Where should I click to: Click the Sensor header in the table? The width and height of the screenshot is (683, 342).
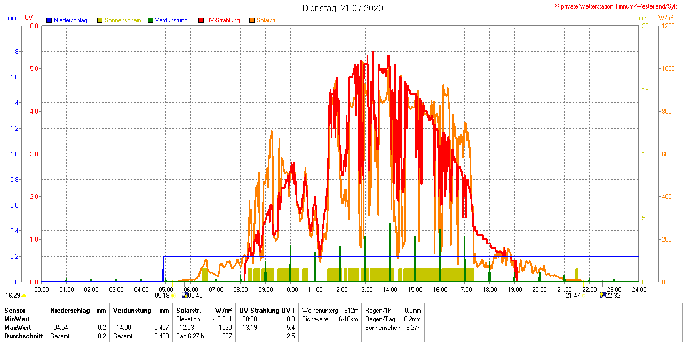tap(14, 311)
